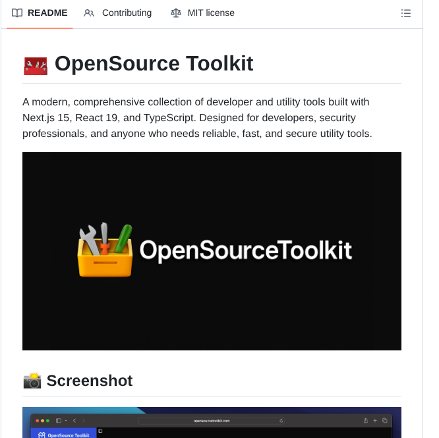
Task: Click the share icon in screenshot browser
Action: (x=366, y=420)
